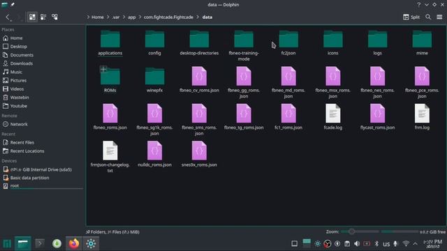Viewport: 447px width, 251px height.
Task: Select the applications folder
Action: coord(110,43)
